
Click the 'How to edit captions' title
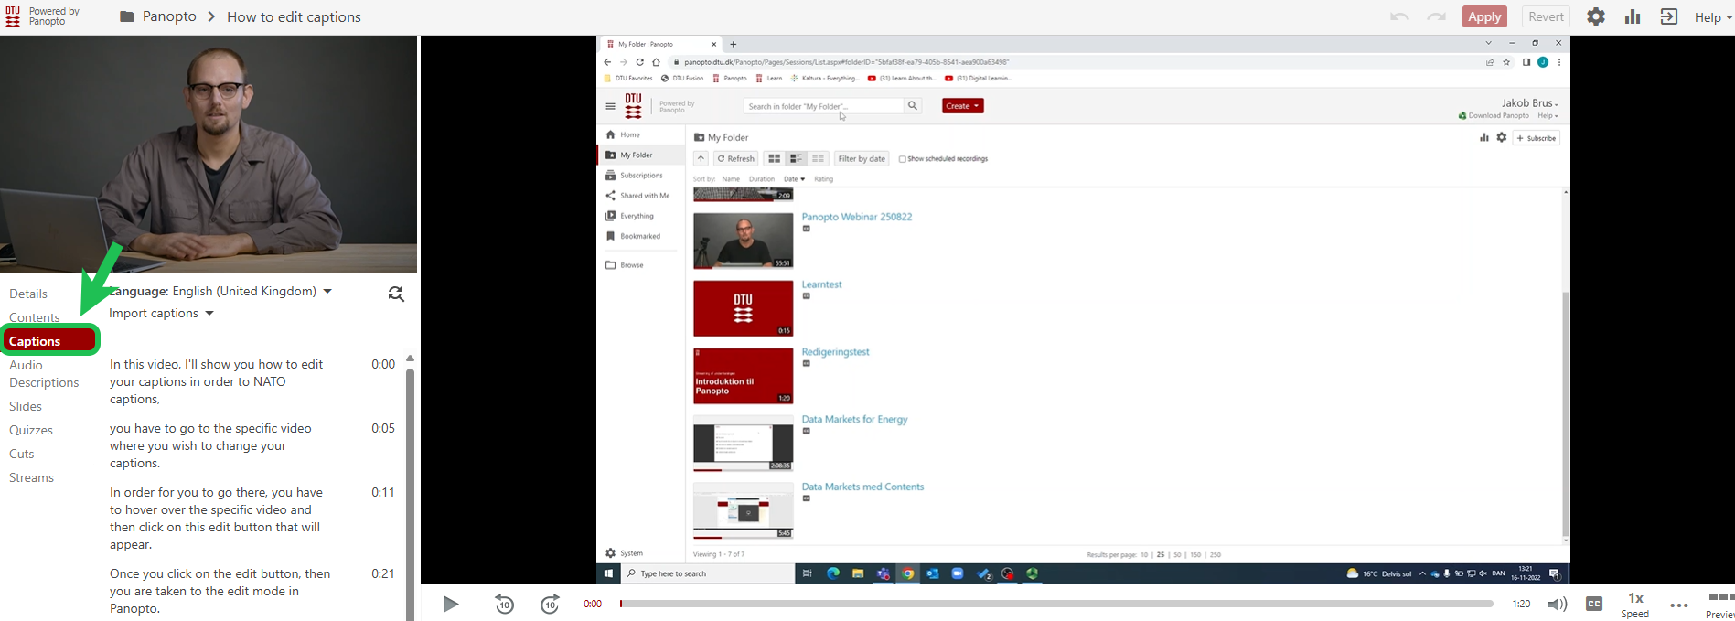294,16
